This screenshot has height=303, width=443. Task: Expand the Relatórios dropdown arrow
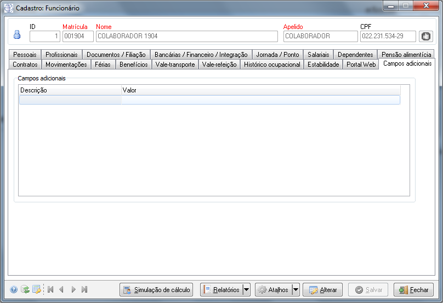[246, 290]
